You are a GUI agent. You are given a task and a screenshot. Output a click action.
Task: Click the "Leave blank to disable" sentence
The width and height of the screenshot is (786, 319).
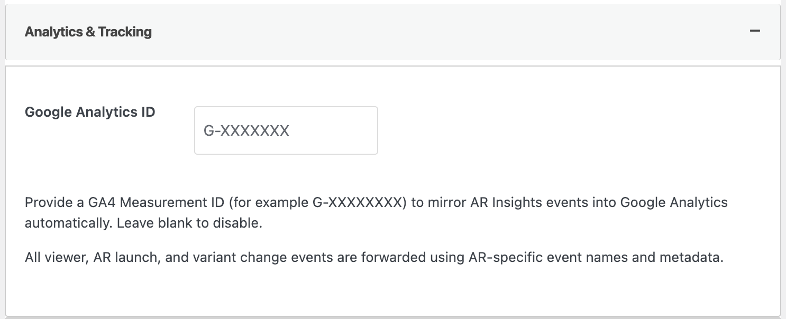tap(189, 223)
